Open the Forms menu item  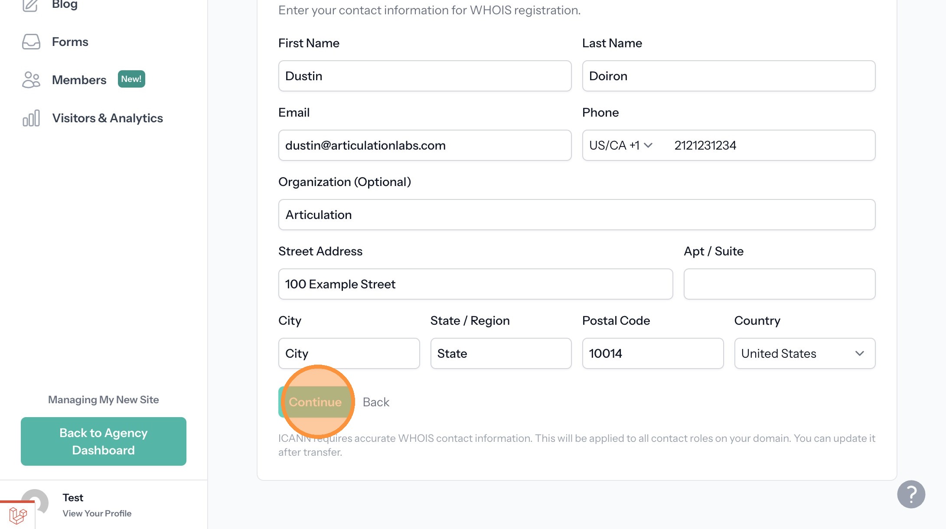click(x=70, y=42)
